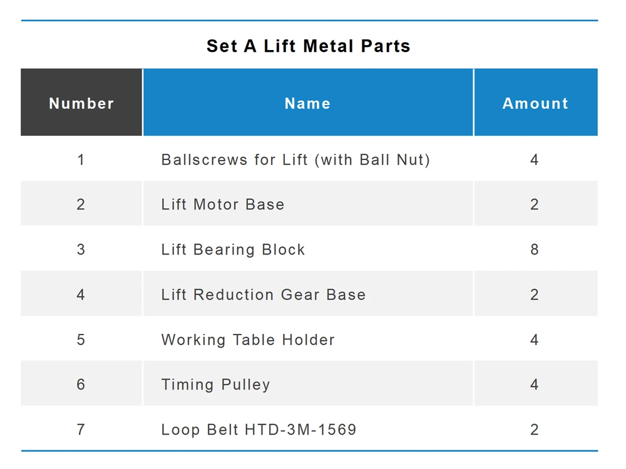626x469 pixels.
Task: Select row number 7 cell
Action: tap(81, 430)
